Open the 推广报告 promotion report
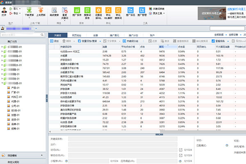The width and height of the screenshot is (246, 164). coord(77,11)
